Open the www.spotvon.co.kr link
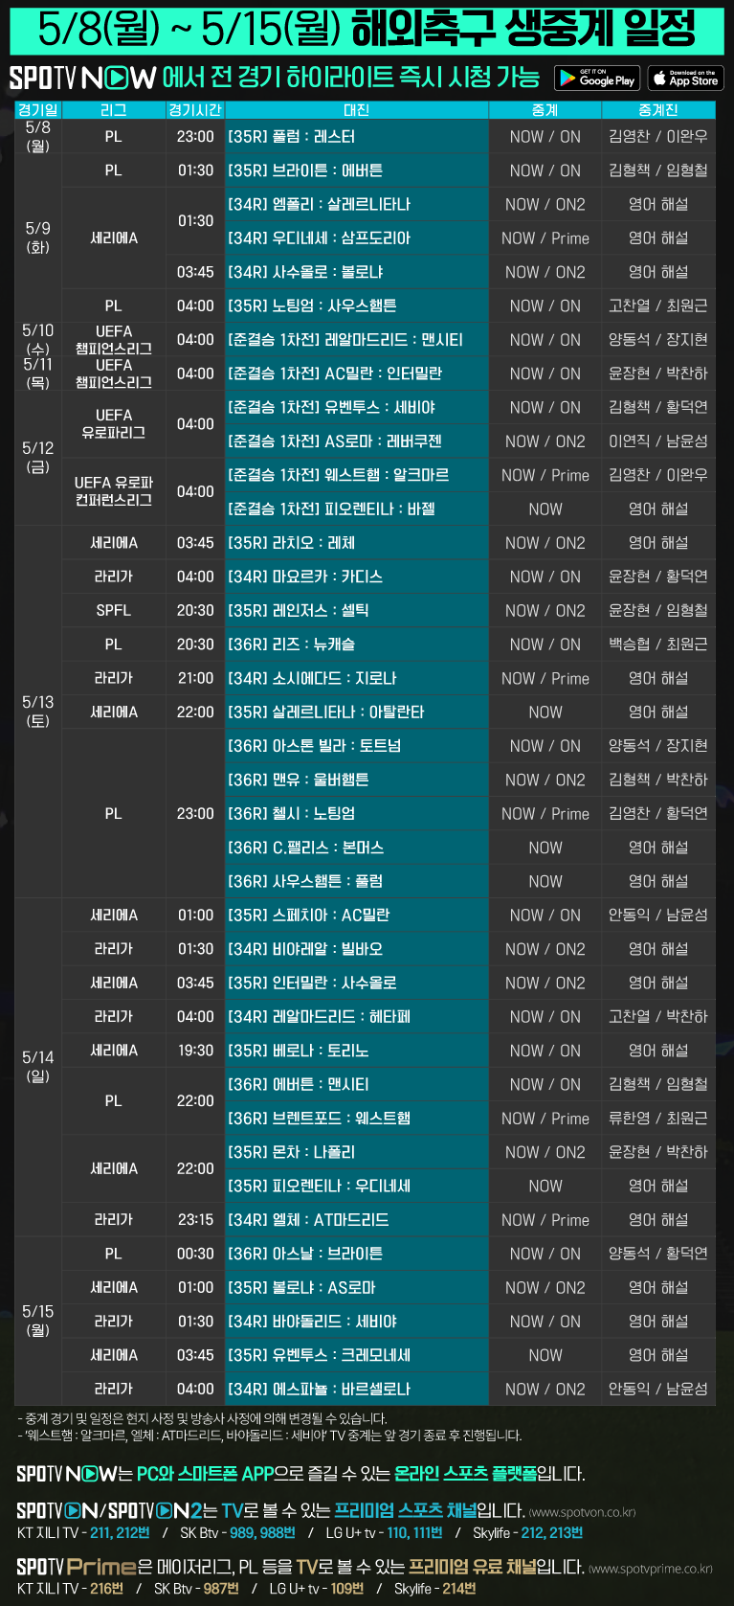 (x=582, y=1512)
